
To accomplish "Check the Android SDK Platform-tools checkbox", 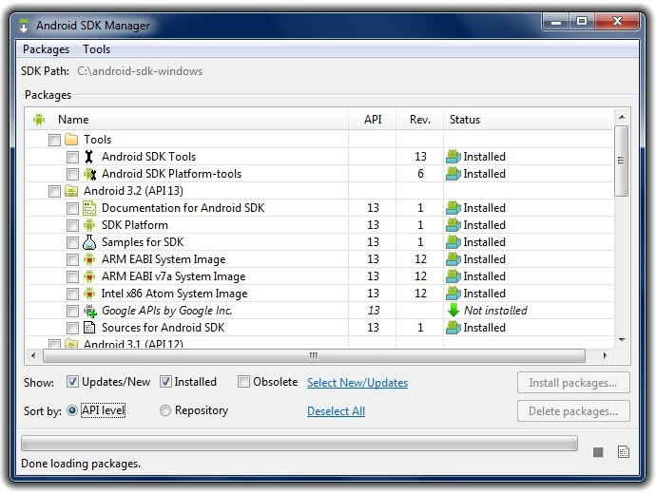I will click(72, 174).
